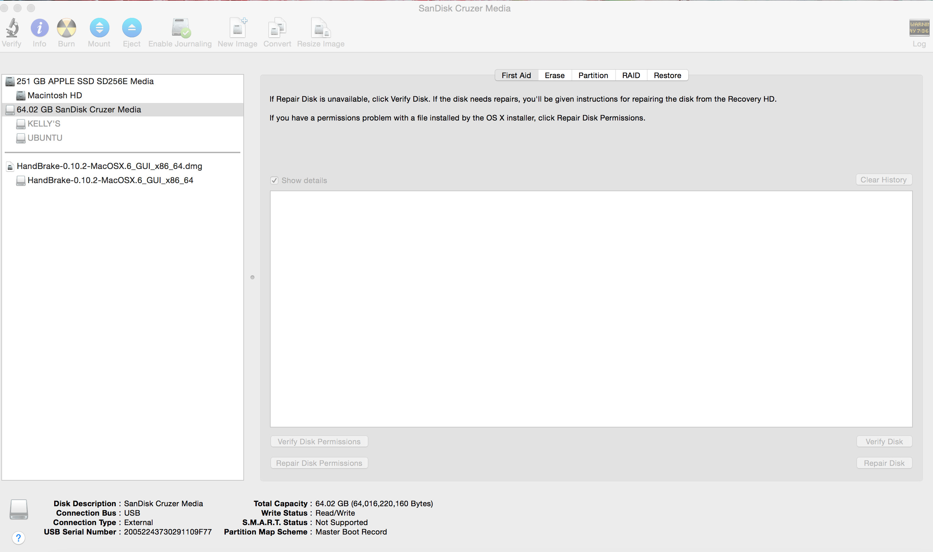
Task: Switch to the First Aid tab
Action: [x=516, y=75]
